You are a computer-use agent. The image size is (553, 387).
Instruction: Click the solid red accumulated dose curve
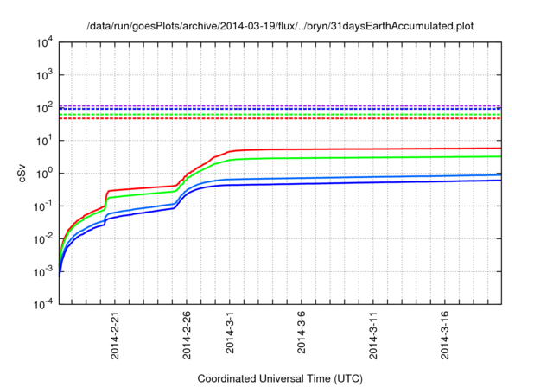[363, 149]
